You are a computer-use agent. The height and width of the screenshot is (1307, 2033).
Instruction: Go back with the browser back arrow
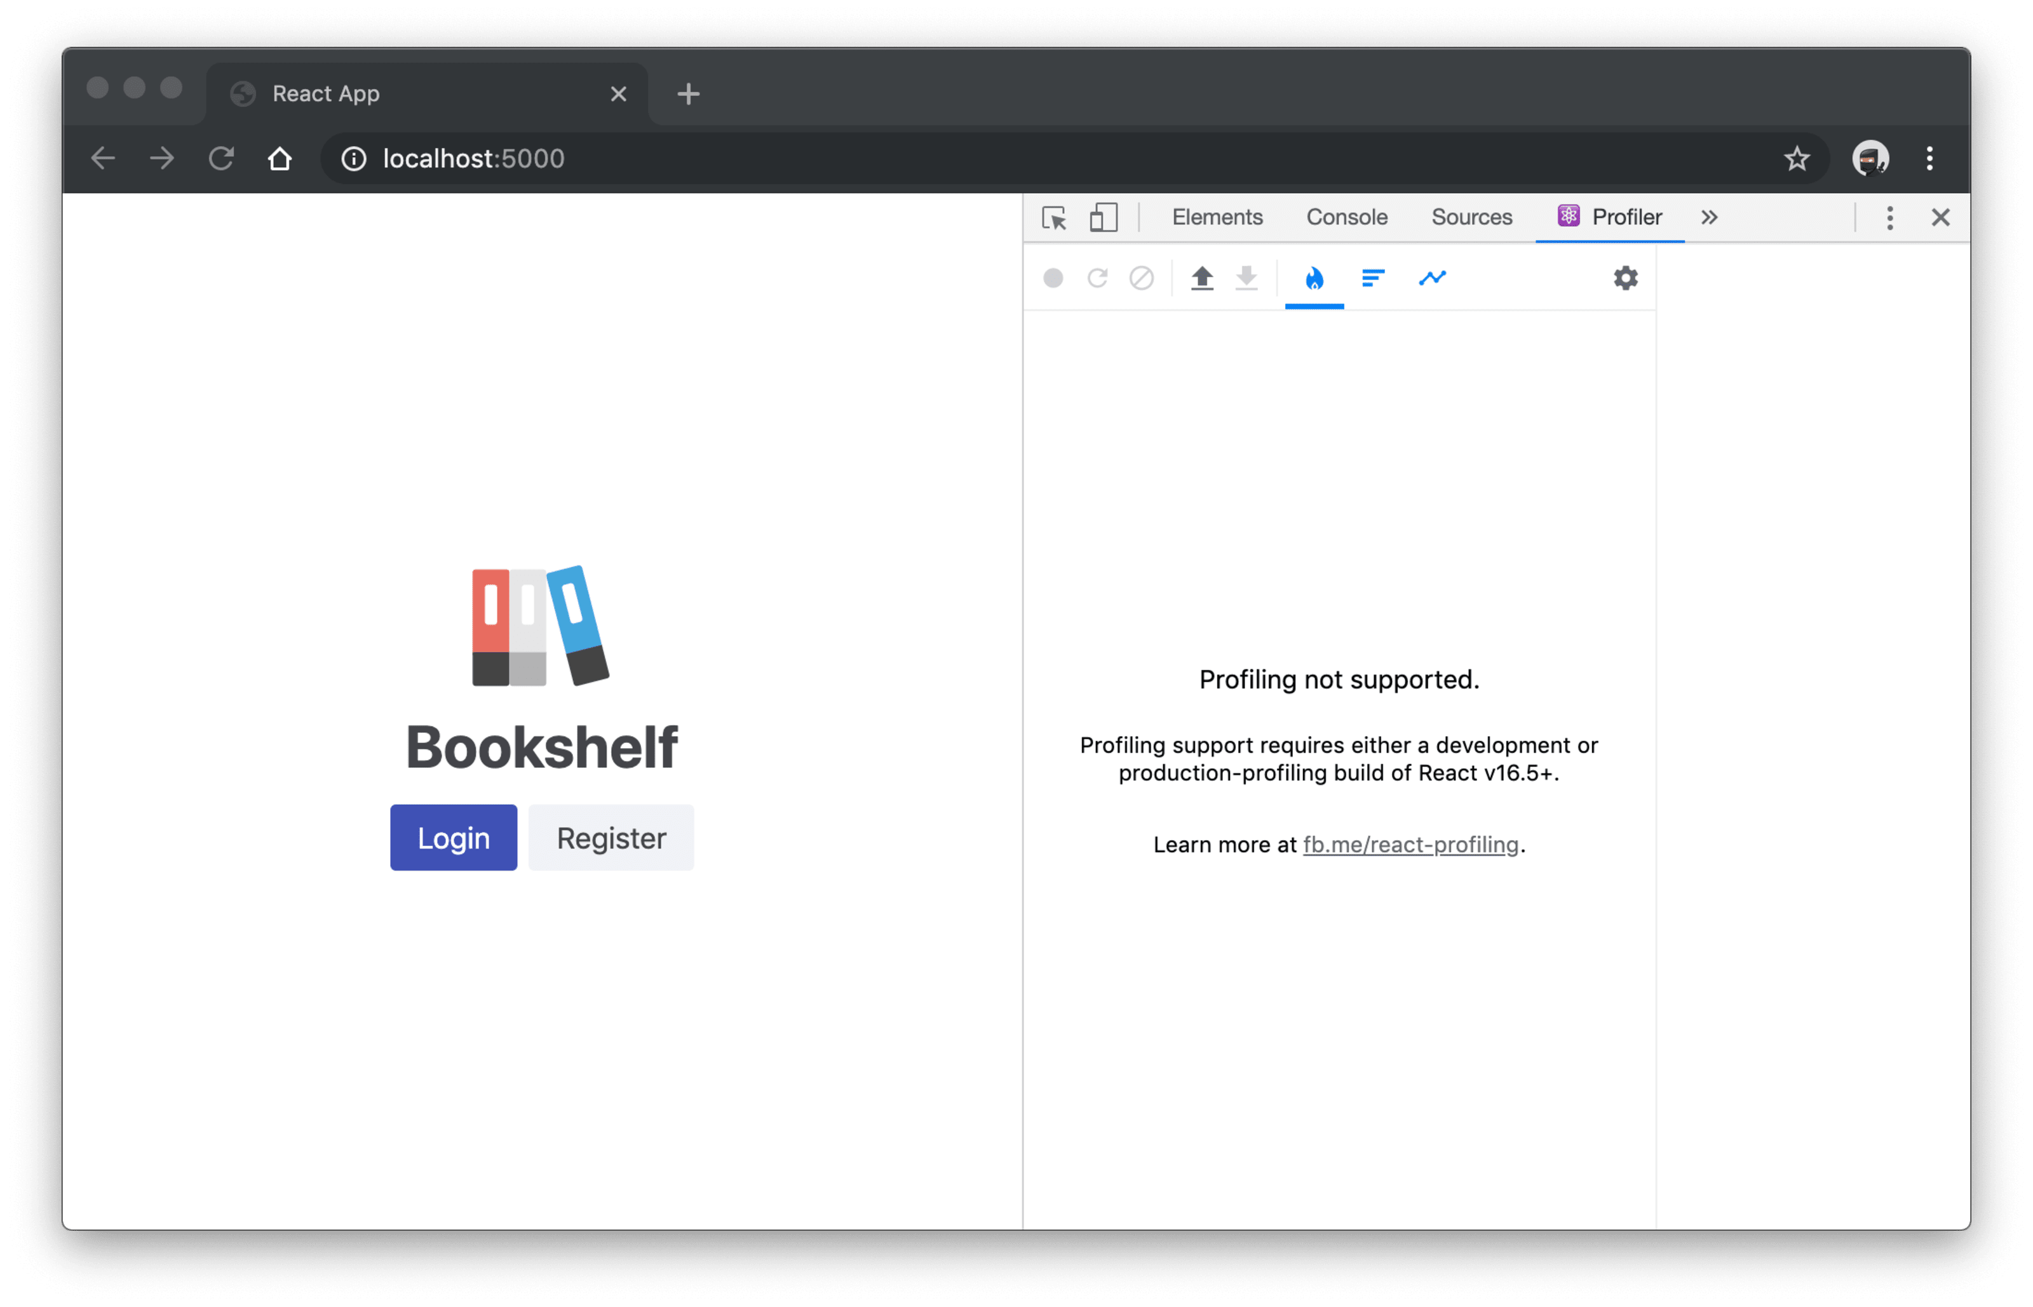104,159
